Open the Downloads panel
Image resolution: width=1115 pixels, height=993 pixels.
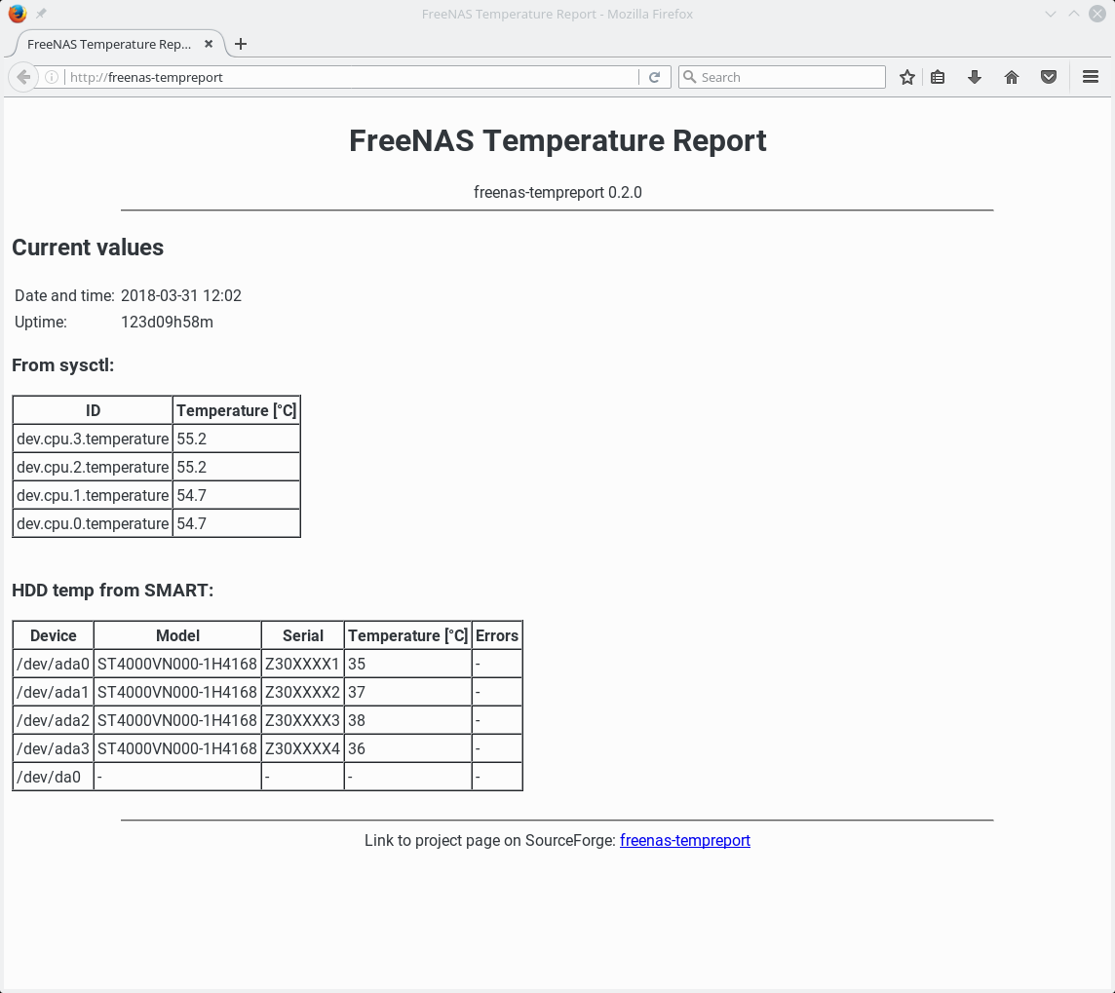pyautogui.click(x=975, y=76)
